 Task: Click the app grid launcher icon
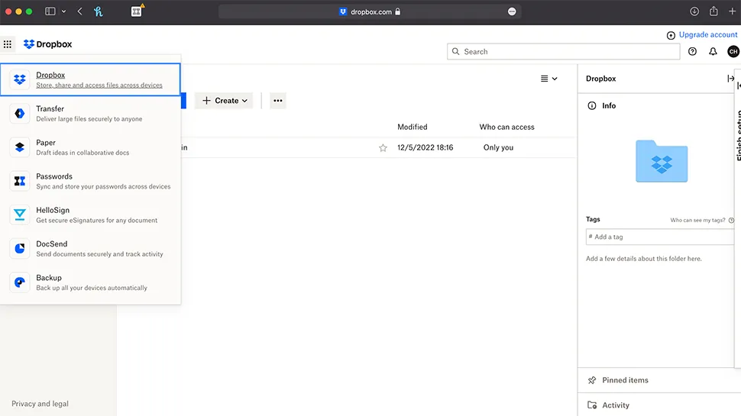click(8, 44)
